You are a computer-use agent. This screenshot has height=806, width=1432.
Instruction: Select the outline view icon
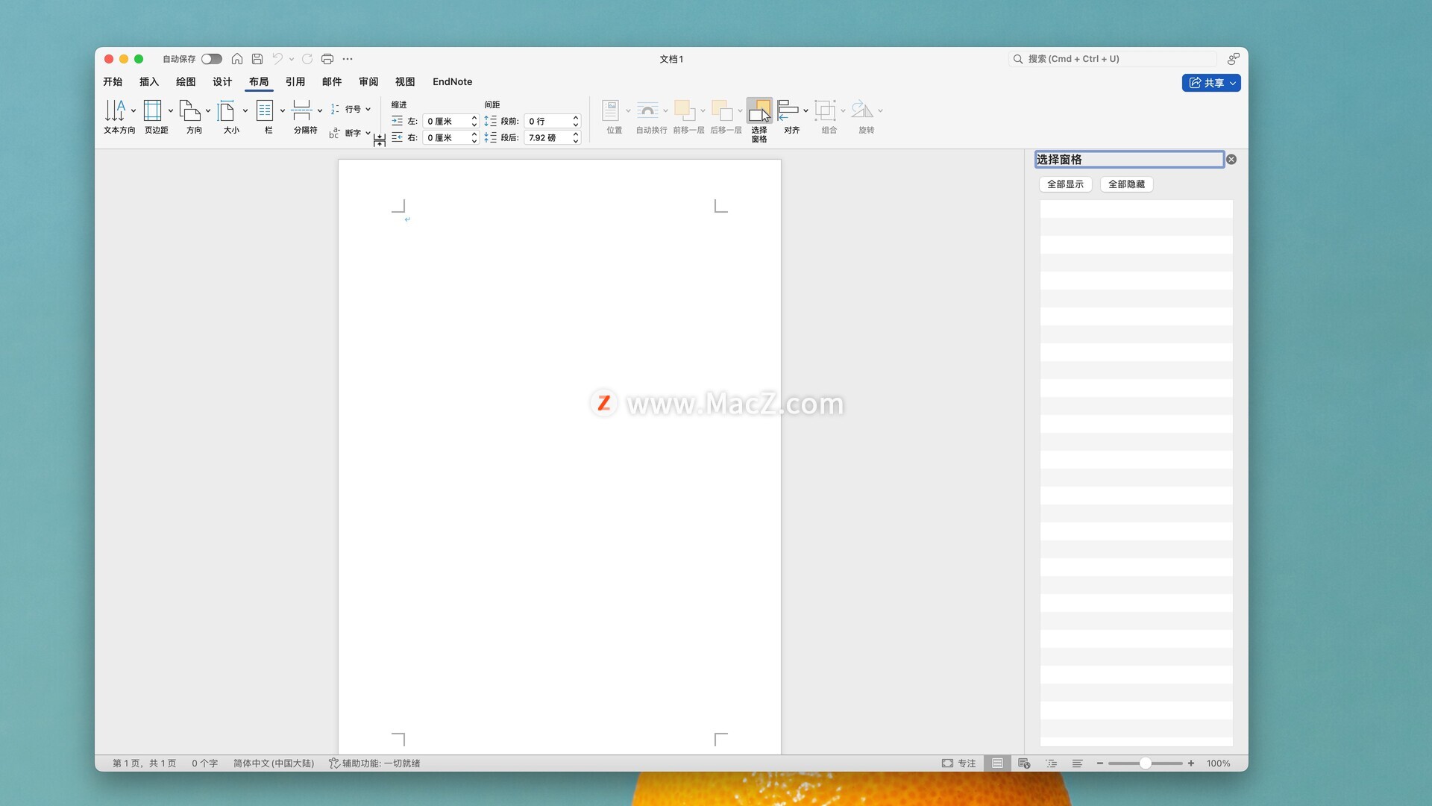pyautogui.click(x=1051, y=763)
